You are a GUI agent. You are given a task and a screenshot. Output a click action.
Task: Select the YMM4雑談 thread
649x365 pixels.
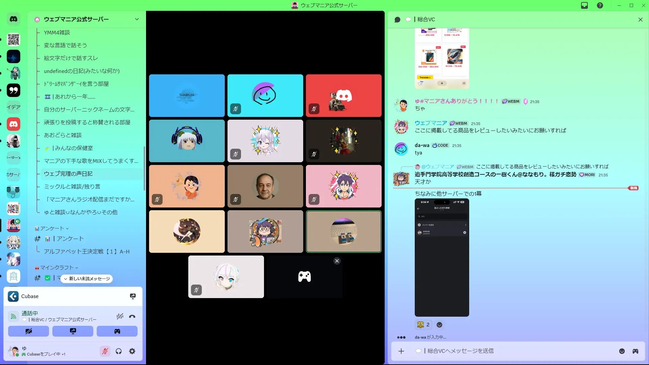[x=57, y=32]
